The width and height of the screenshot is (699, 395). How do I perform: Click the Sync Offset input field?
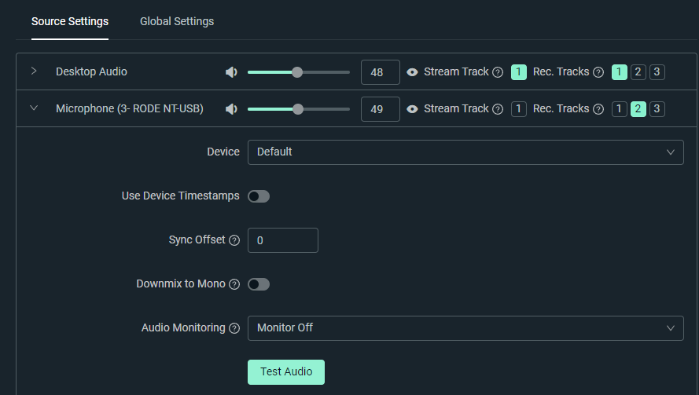[x=283, y=240]
